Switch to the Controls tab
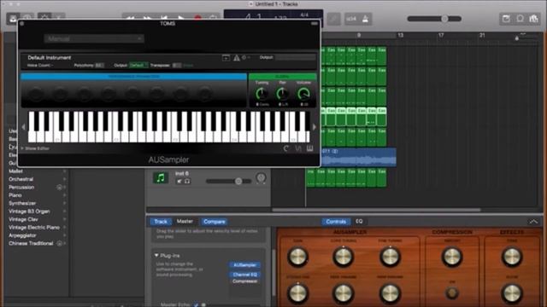The image size is (547, 307). click(x=336, y=222)
